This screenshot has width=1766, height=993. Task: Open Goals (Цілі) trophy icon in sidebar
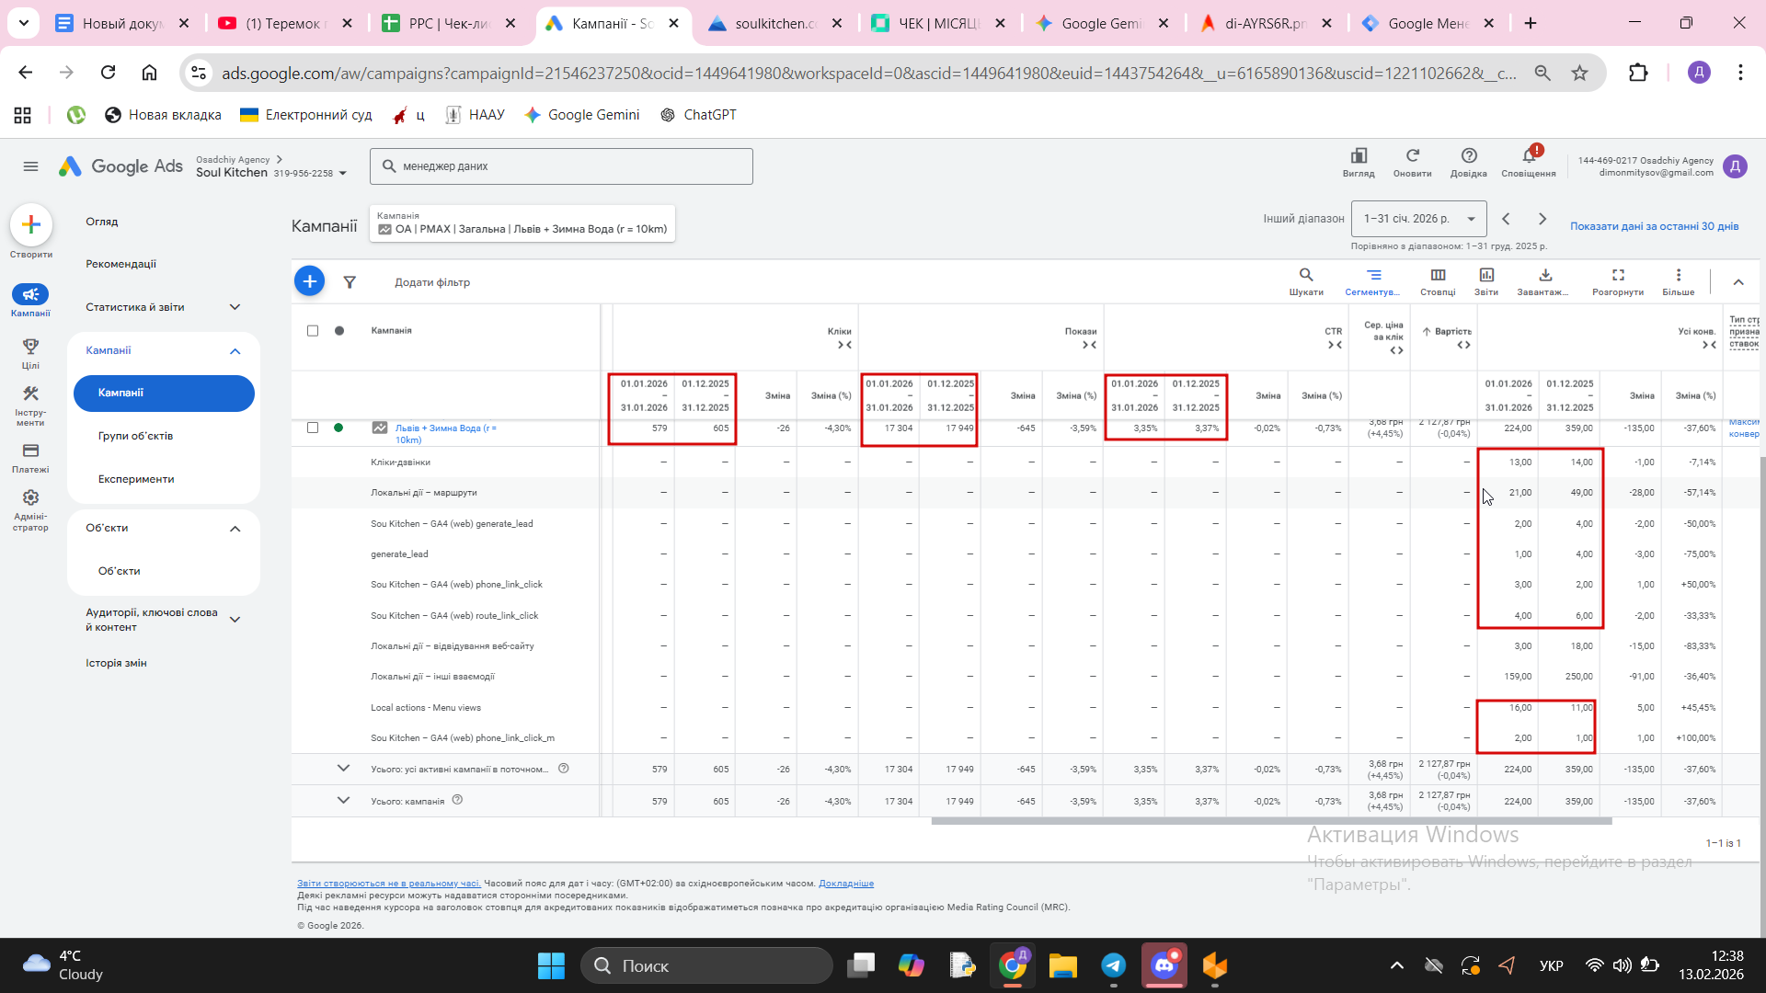[x=30, y=347]
